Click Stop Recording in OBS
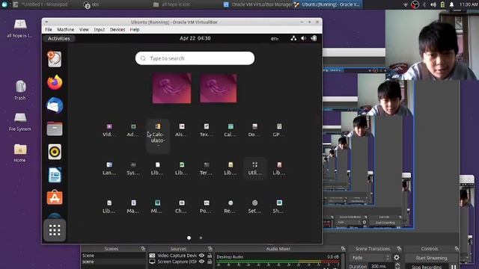The width and height of the screenshot is (479, 269). pyautogui.click(x=427, y=267)
